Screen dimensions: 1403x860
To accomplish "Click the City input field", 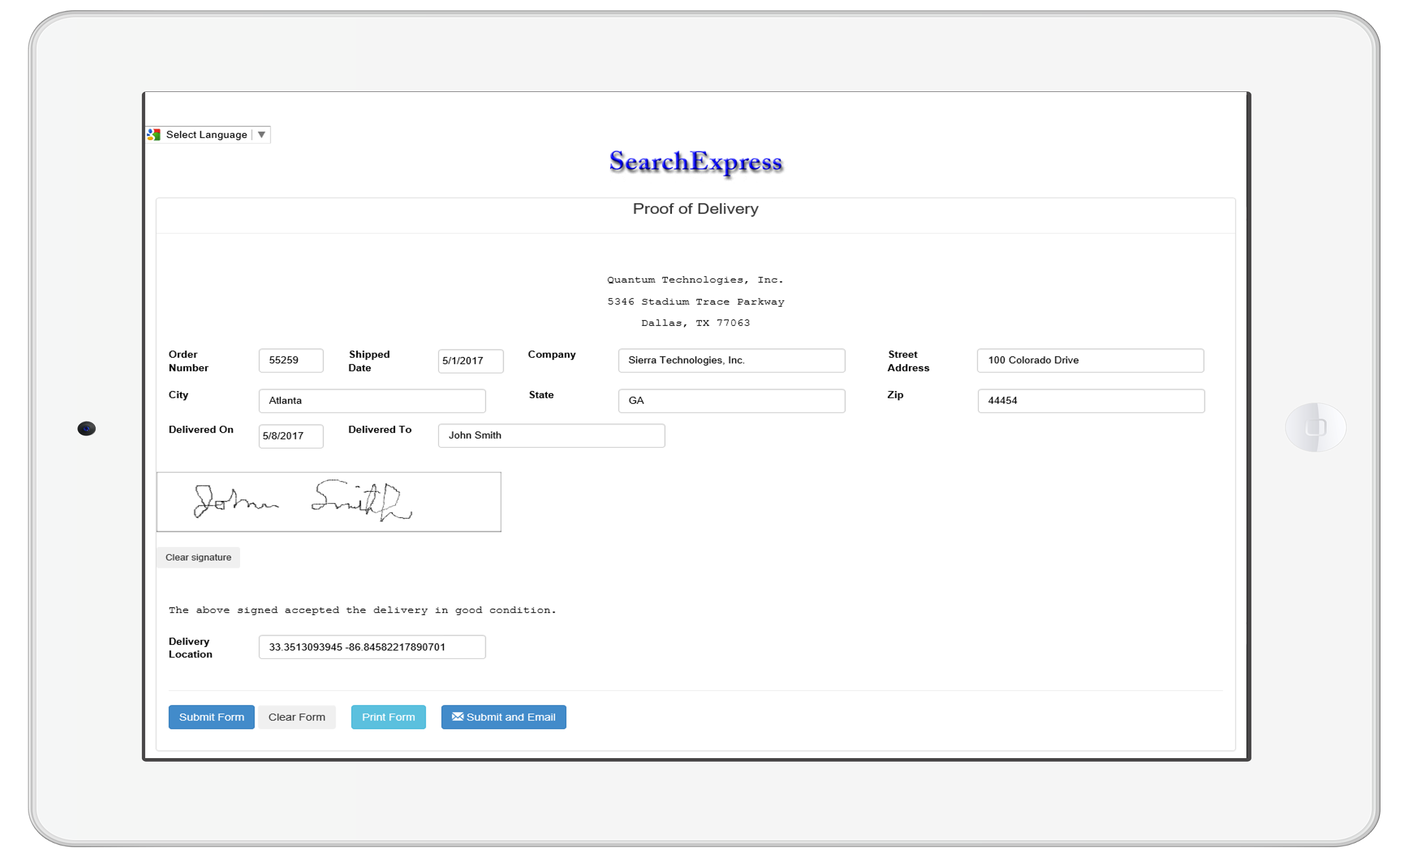I will pos(373,401).
